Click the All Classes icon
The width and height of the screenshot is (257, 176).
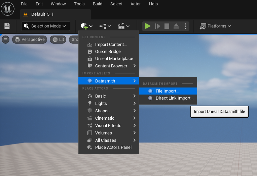(90, 140)
